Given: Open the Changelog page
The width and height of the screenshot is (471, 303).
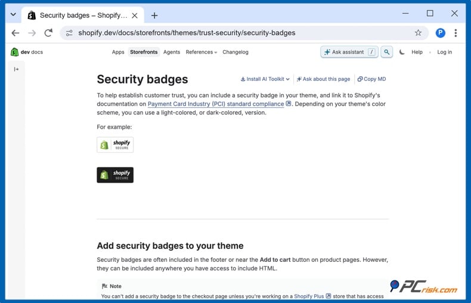Looking at the screenshot, I should [235, 52].
